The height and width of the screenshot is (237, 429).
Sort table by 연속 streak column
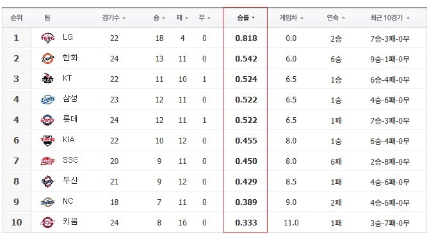click(336, 18)
